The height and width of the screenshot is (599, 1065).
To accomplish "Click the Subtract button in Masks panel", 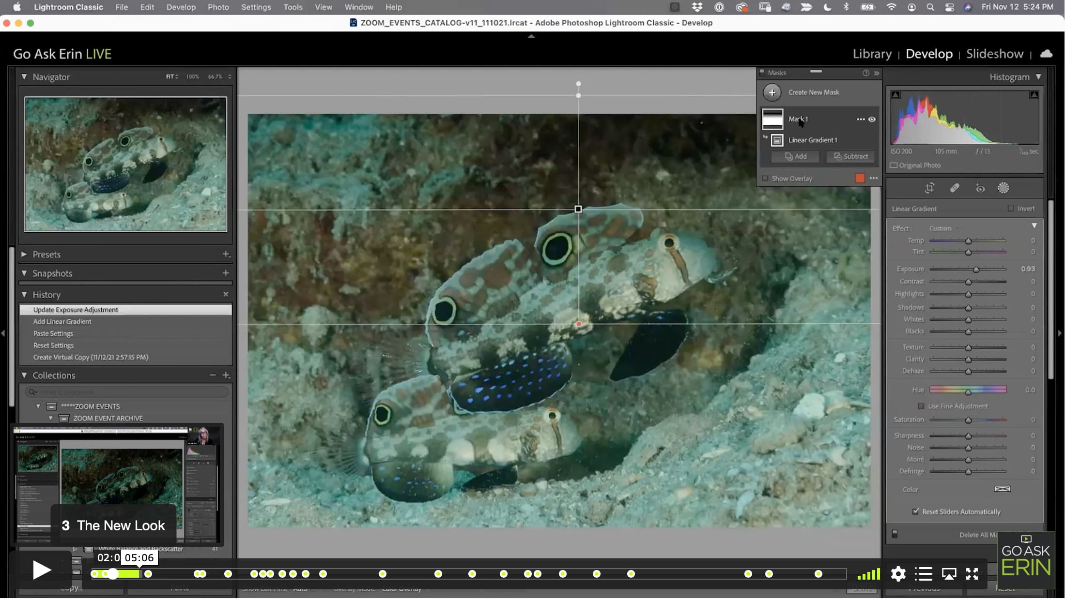I will 851,156.
